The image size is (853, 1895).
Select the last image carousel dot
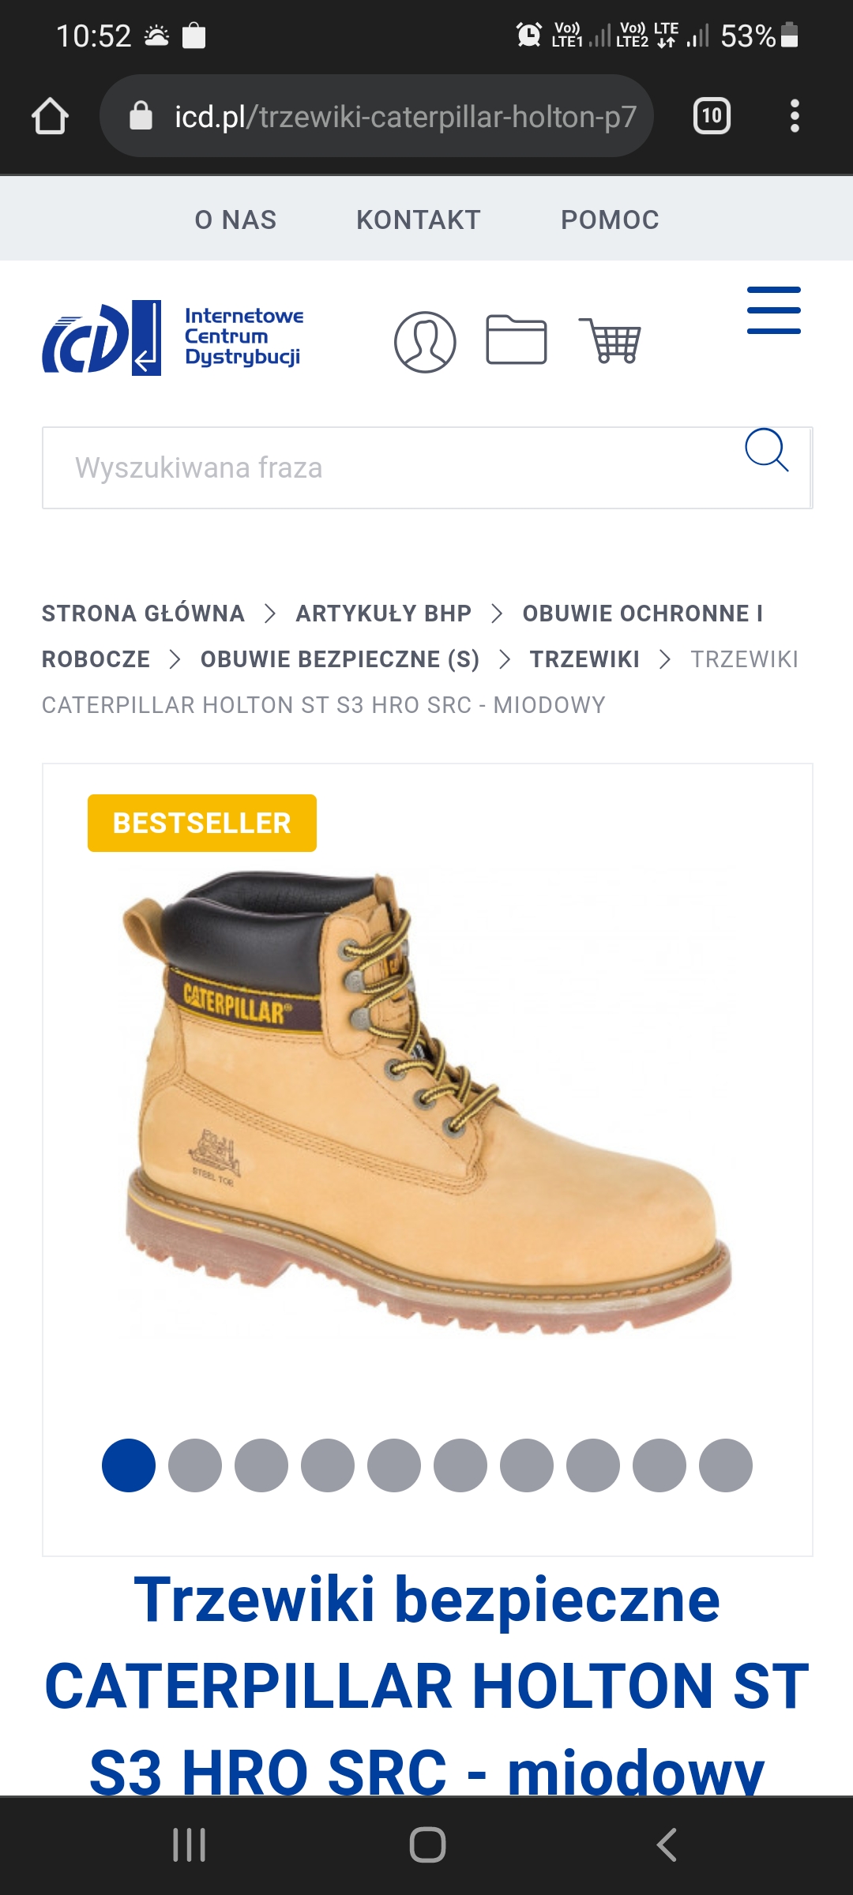tap(726, 1465)
